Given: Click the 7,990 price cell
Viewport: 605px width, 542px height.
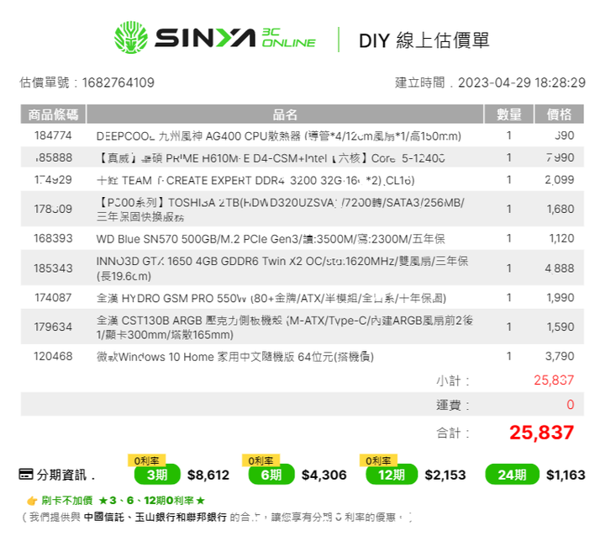Looking at the screenshot, I should pyautogui.click(x=560, y=157).
